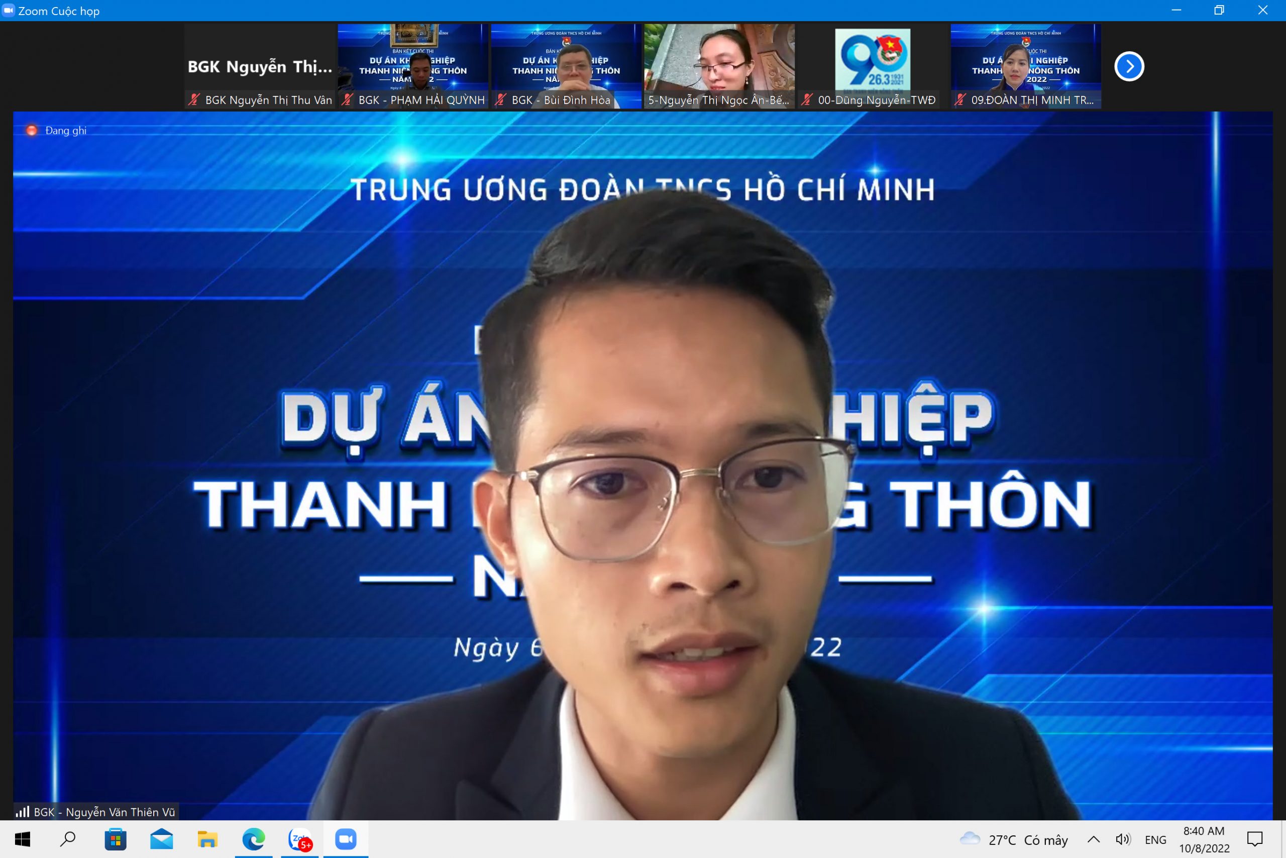Image resolution: width=1286 pixels, height=858 pixels.
Task: Click the Zoom app icon in the title bar
Action: coord(8,11)
